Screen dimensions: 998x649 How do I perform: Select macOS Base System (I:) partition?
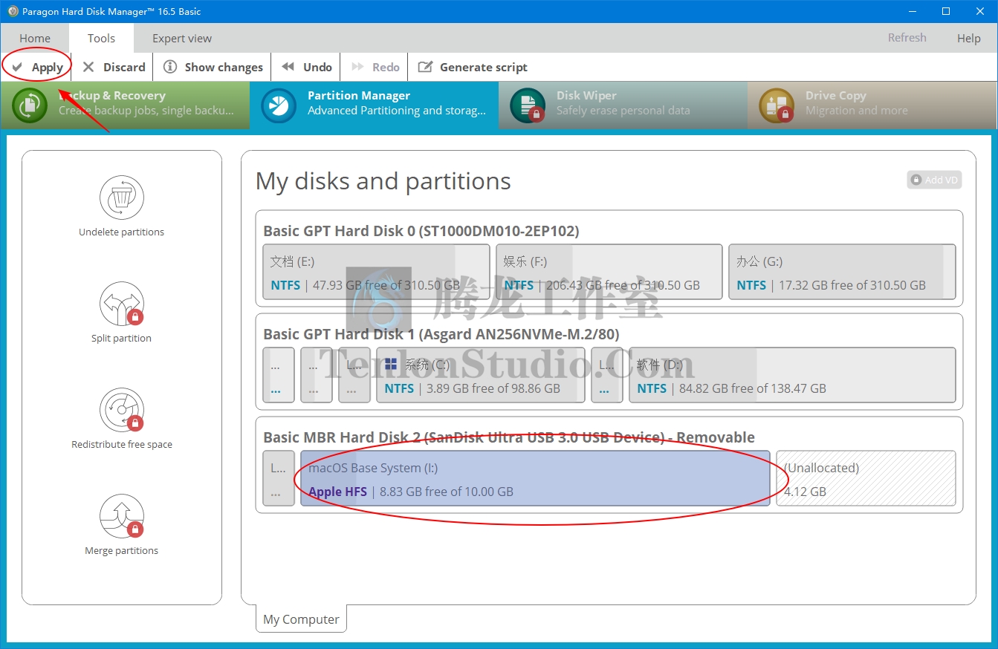point(535,478)
